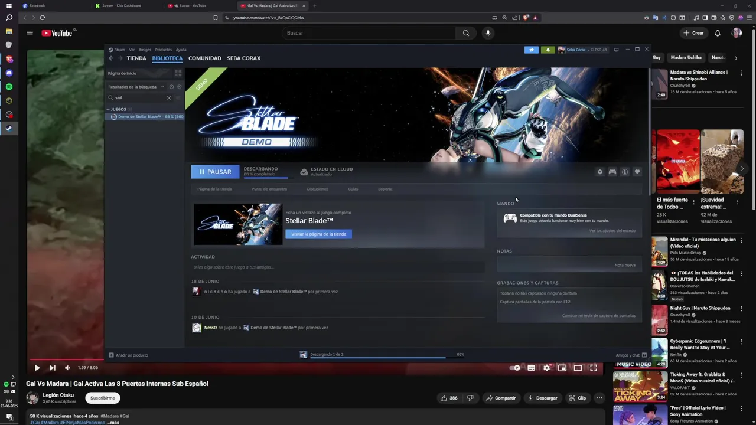Go back in Steam navigation

pyautogui.click(x=111, y=58)
